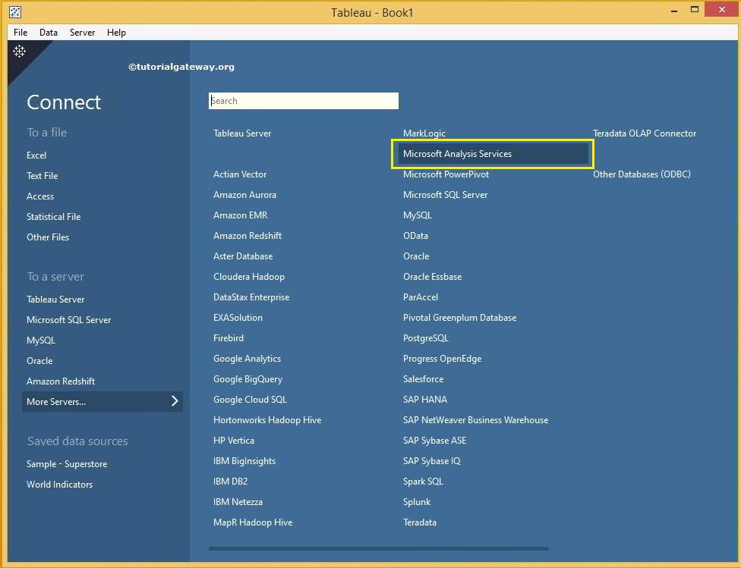741x568 pixels.
Task: Click the horizontal scrollbar at the bottom
Action: [x=377, y=548]
